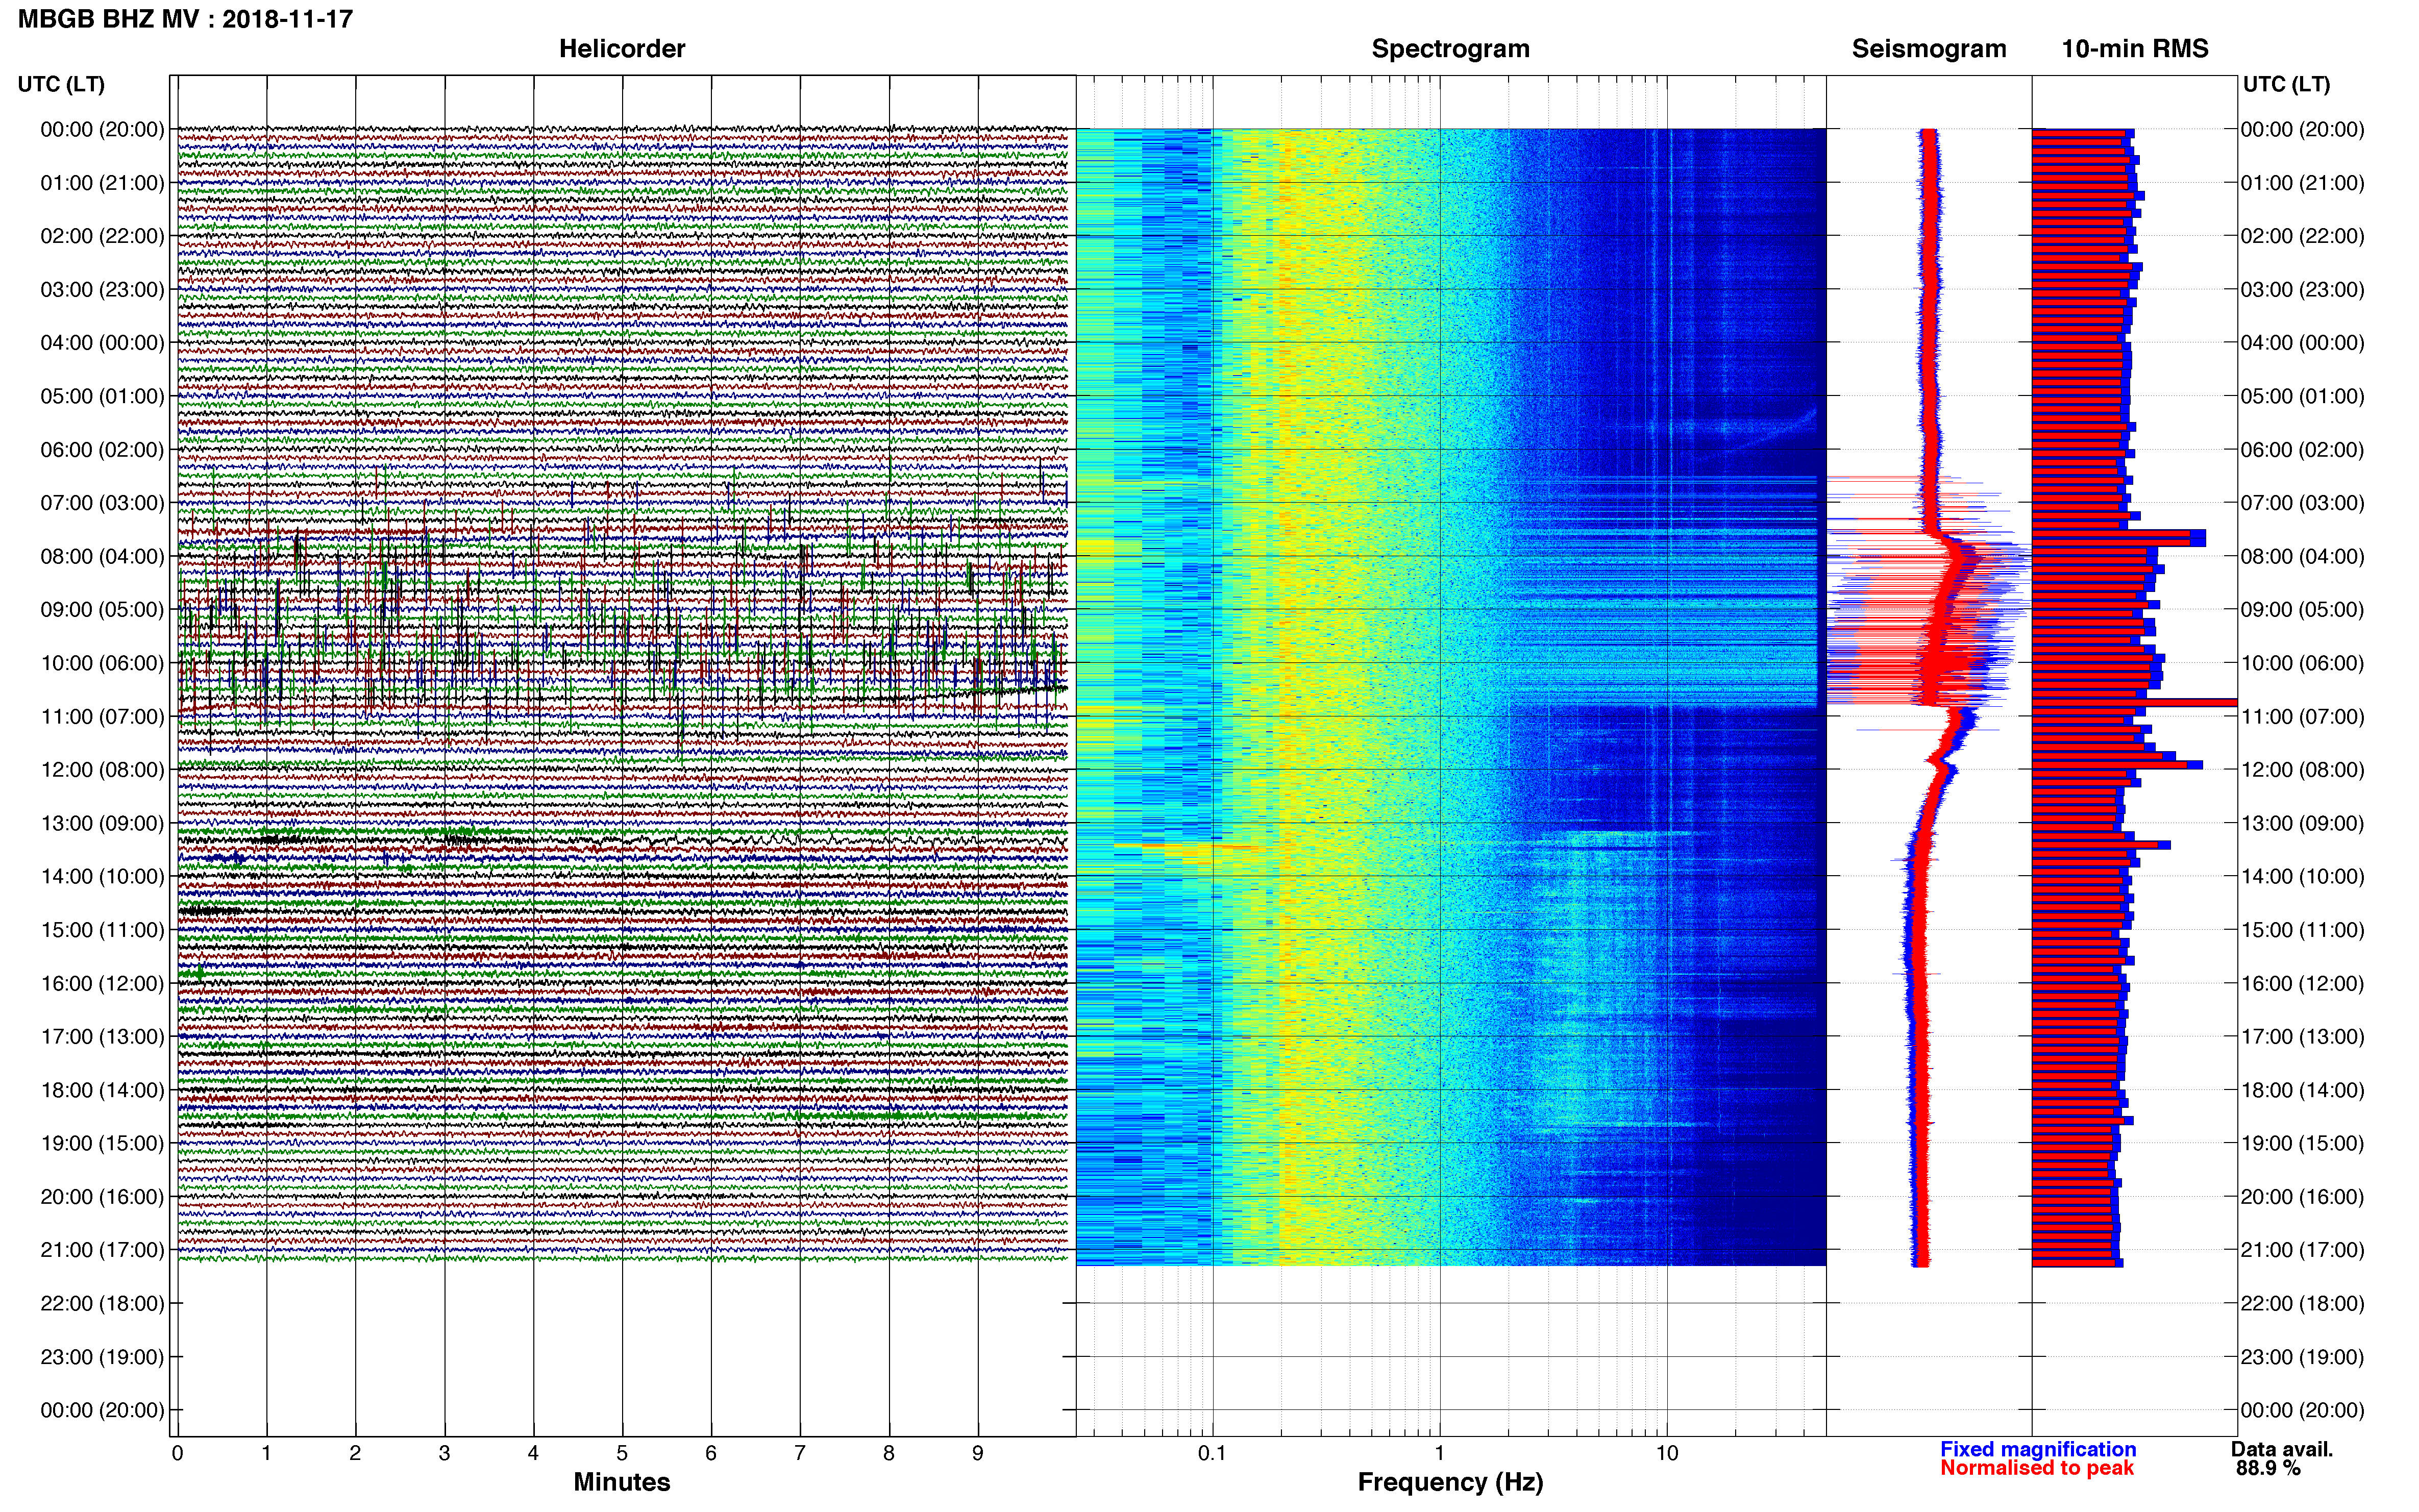This screenshot has height=1512, width=2419.
Task: Click the left time label '05:00 (01:00)'
Action: pos(102,396)
